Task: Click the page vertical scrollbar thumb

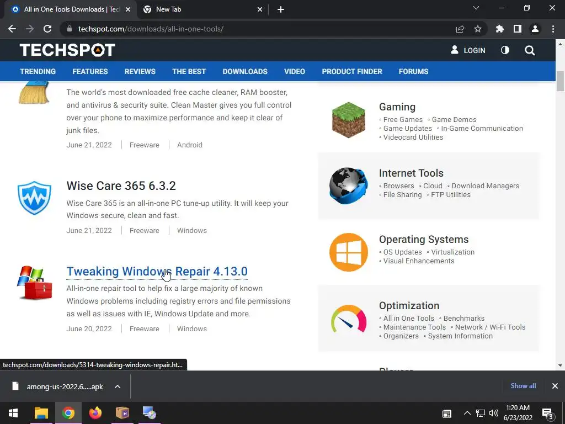Action: (x=560, y=81)
